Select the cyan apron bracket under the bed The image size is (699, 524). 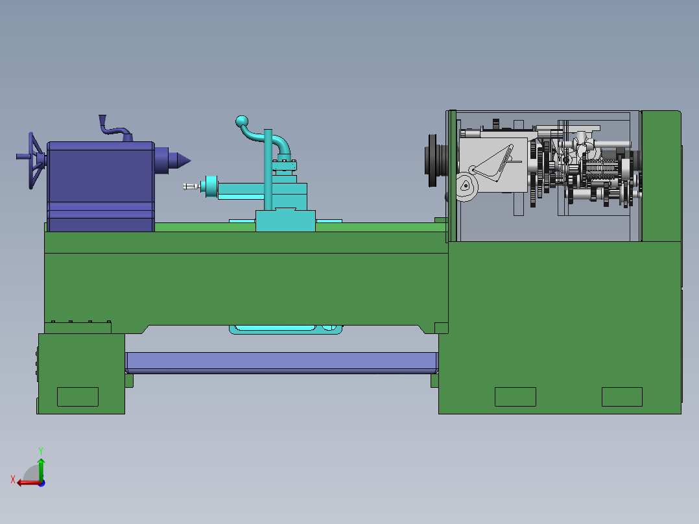coord(286,329)
